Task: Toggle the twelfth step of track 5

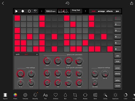Action: point(85,43)
